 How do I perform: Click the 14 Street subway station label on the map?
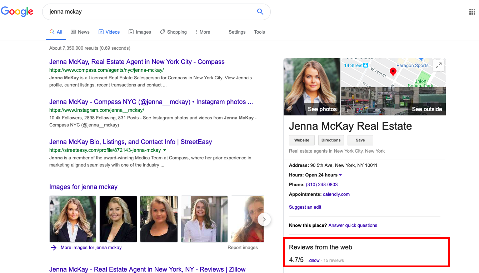tap(356, 65)
